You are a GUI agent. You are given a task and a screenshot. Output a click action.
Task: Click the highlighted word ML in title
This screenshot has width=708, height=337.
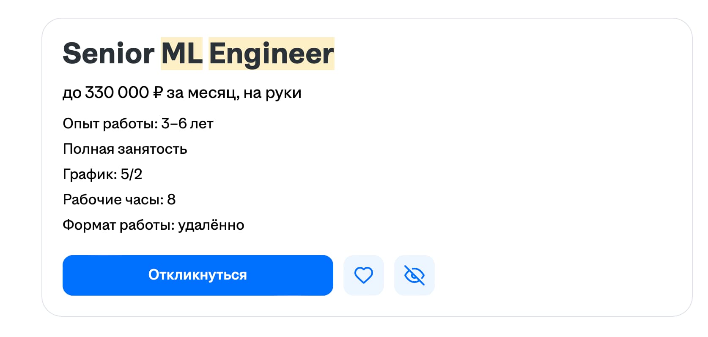pos(182,54)
